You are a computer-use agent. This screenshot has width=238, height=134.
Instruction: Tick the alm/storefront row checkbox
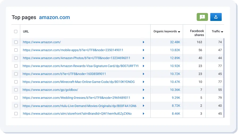[x=16, y=114]
